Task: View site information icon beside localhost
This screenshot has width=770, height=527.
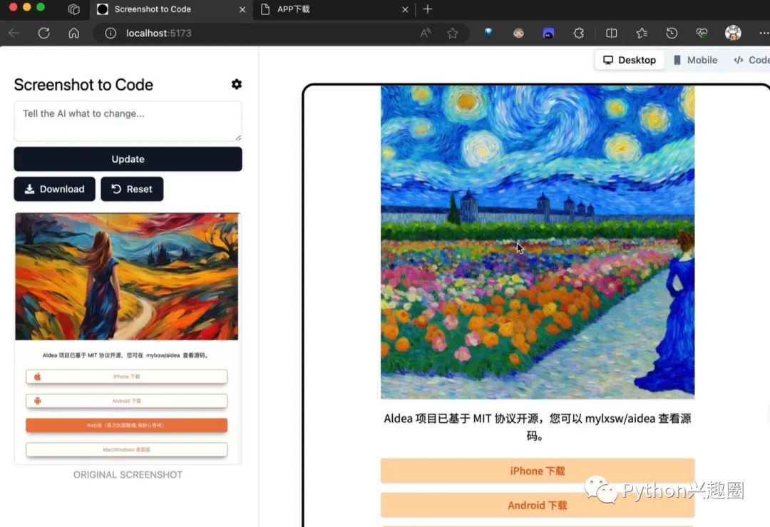Action: (x=111, y=33)
